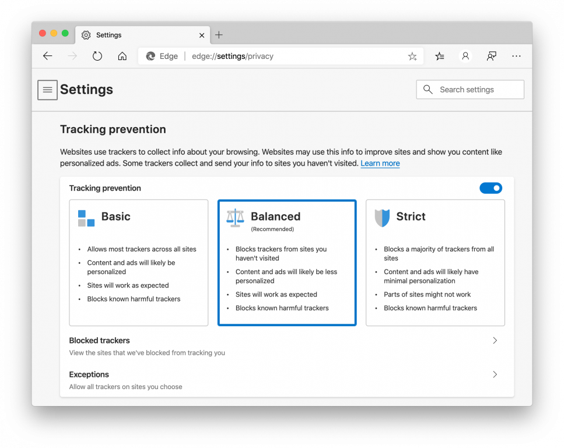Expand Blocked trackers chevron
Viewport: 564px width, 448px height.
495,341
